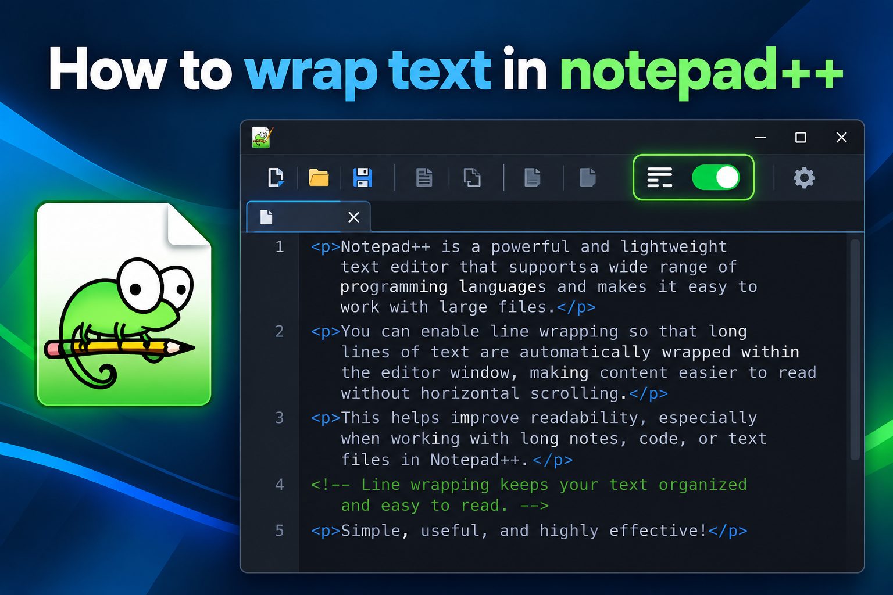
Task: Click line number 1 in the margin
Action: pos(280,247)
